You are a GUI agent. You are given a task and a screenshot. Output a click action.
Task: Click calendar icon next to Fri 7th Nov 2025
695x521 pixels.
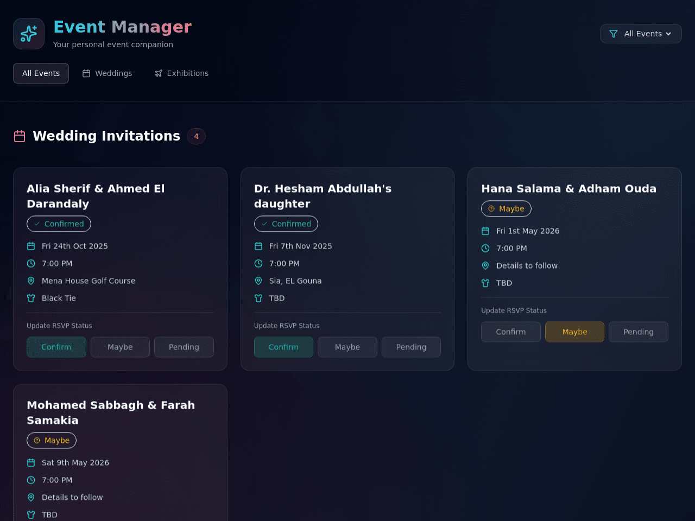[258, 246]
